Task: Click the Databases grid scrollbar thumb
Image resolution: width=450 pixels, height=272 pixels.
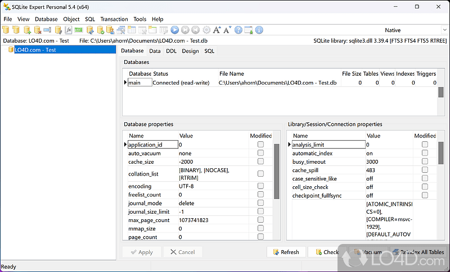Action: [x=441, y=92]
